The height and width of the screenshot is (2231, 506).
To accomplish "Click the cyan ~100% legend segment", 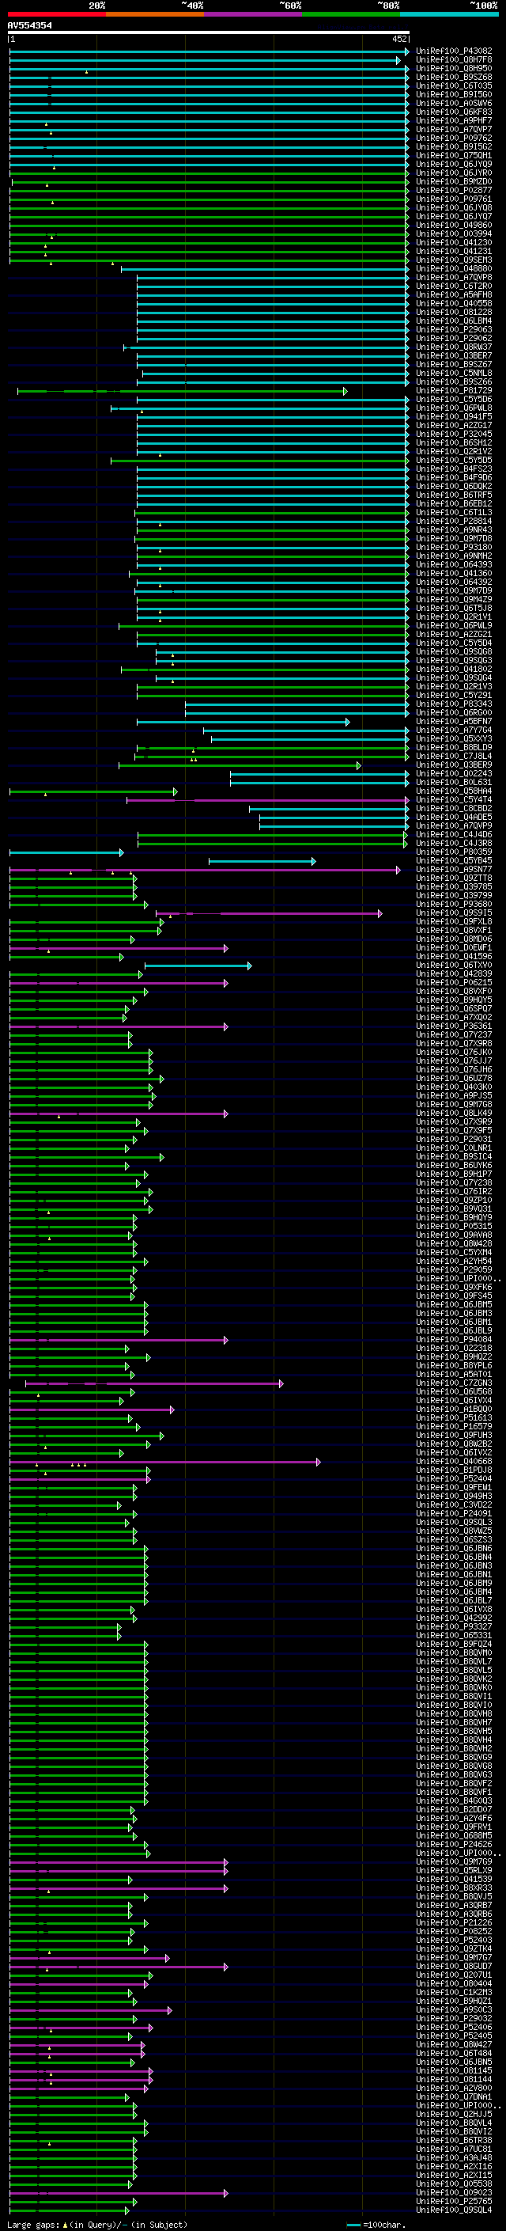I will click(449, 14).
